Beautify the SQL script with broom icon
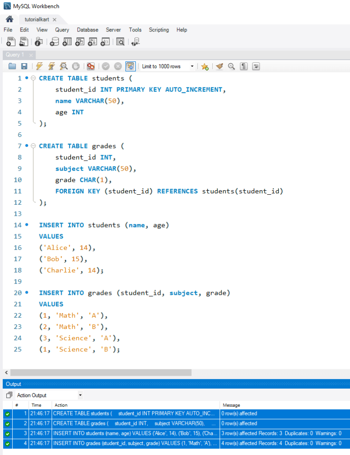The height and width of the screenshot is (455, 350). point(220,66)
